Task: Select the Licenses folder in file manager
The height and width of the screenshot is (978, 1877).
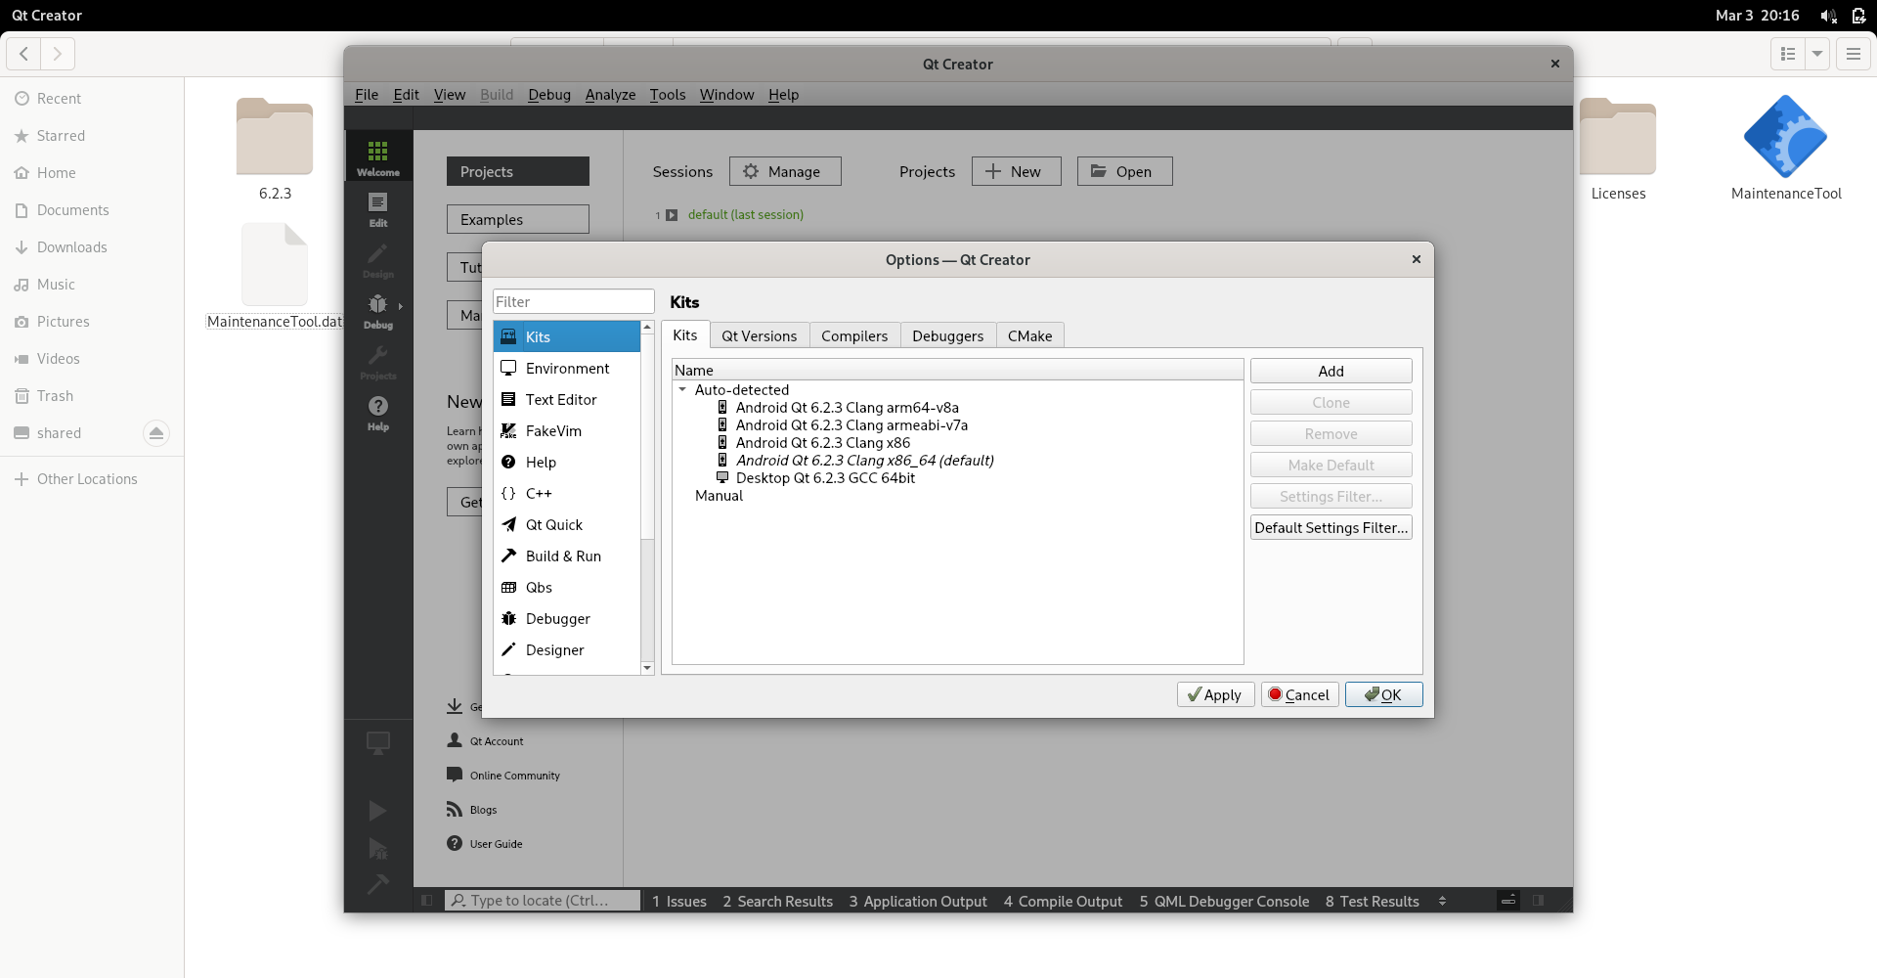Action: [x=1618, y=137]
